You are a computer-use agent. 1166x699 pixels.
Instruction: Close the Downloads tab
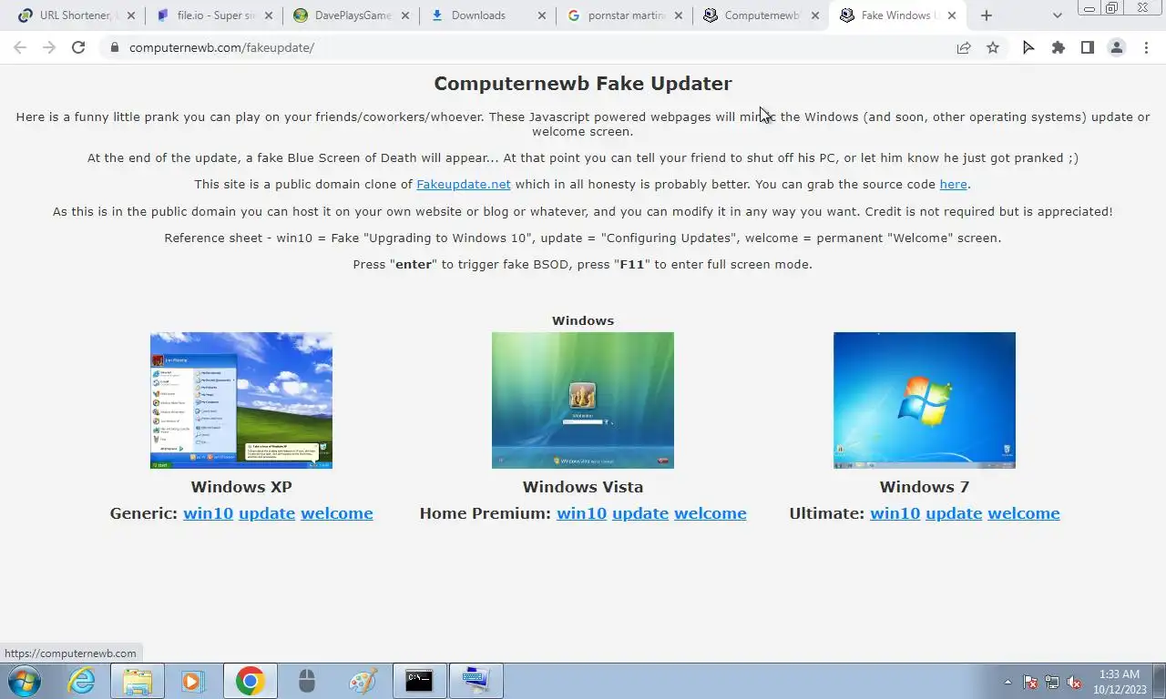point(542,15)
